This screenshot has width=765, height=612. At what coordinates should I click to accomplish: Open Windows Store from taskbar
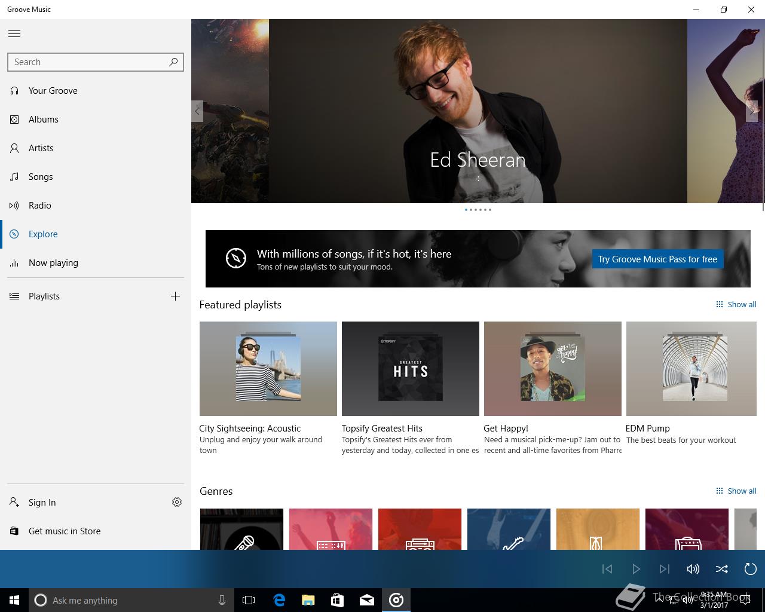tap(338, 600)
